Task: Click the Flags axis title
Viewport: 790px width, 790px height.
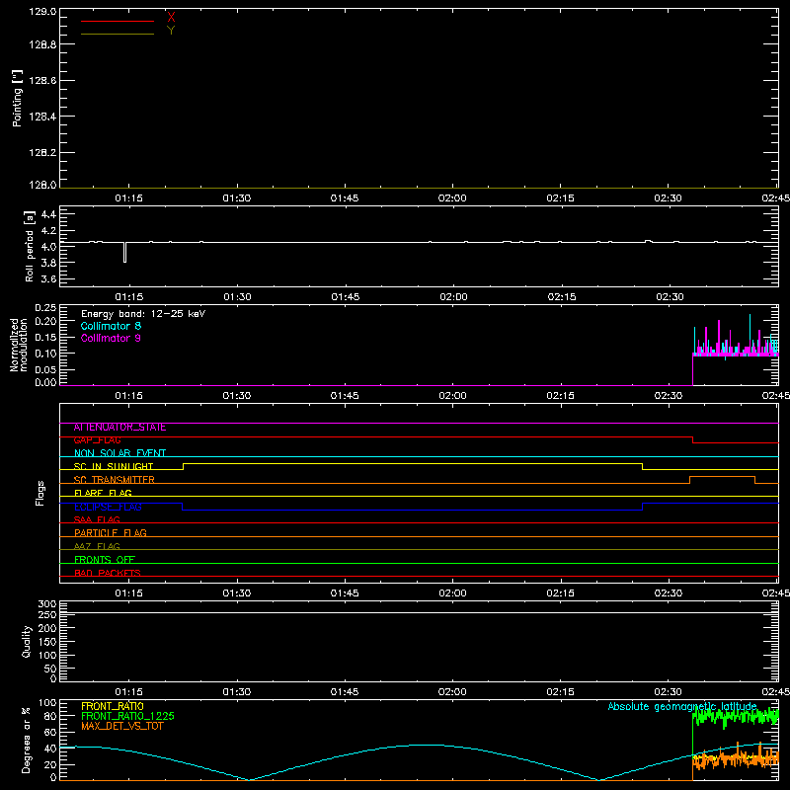Action: tap(40, 493)
